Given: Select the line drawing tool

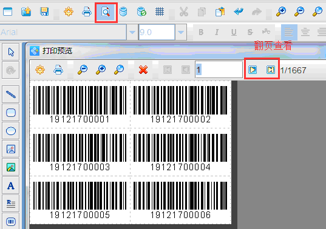Looking at the screenshot, I should tap(11, 95).
